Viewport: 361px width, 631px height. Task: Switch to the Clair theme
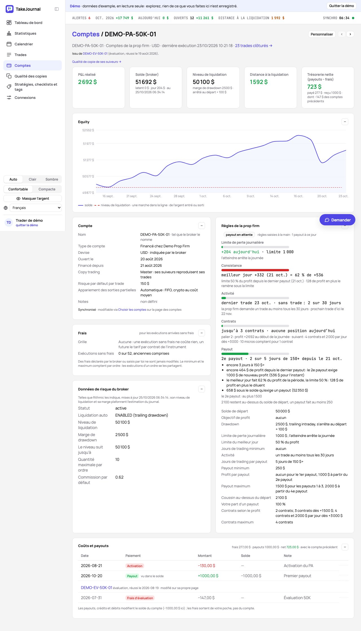click(32, 179)
